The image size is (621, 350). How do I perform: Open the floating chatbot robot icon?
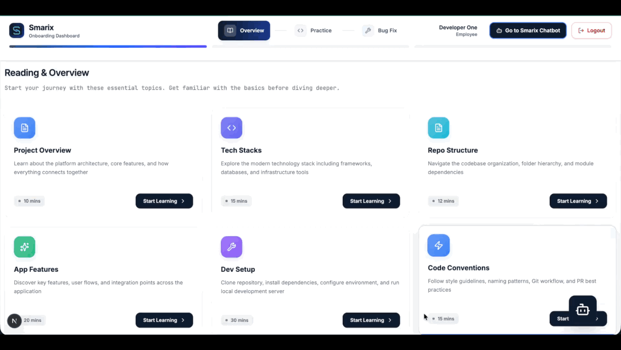point(582,309)
